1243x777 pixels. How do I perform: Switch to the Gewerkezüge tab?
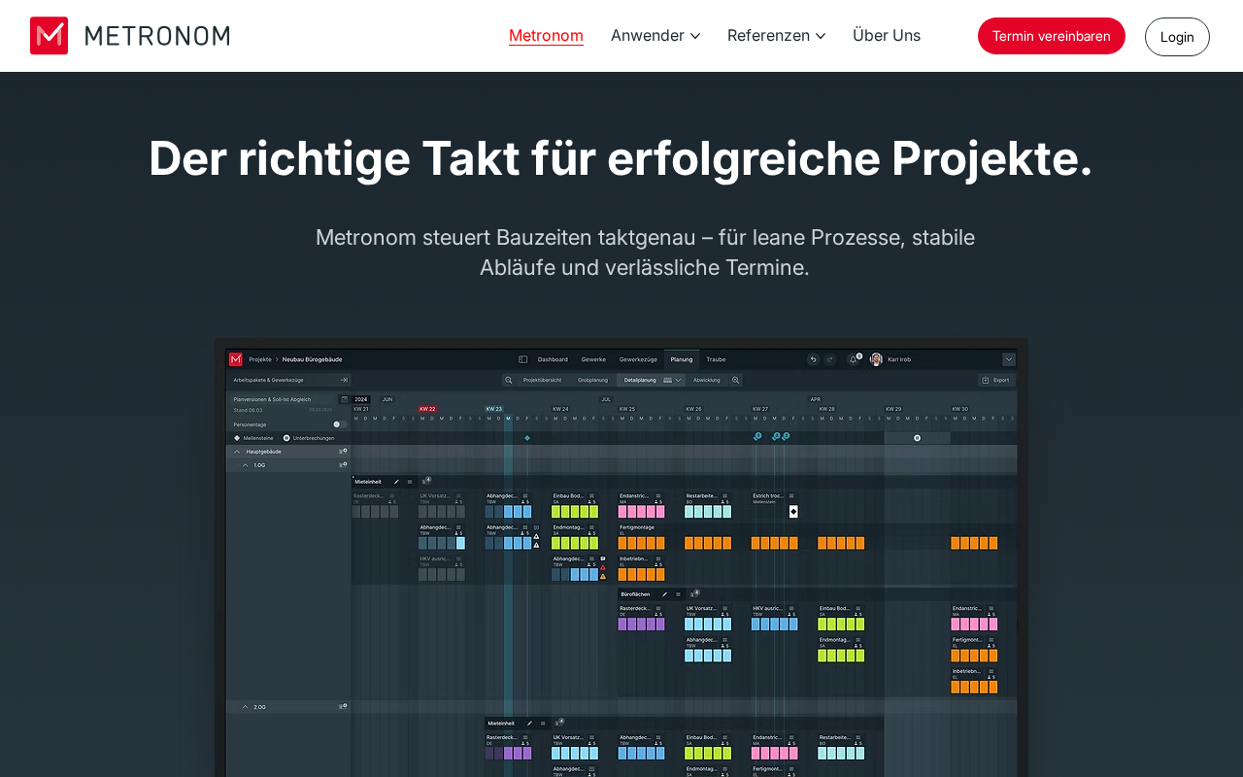pyautogui.click(x=638, y=359)
